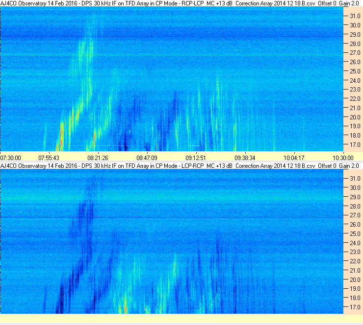Select 29.0 frequency label in RCP-LCP plot
363x325 pixels.
pos(355,35)
